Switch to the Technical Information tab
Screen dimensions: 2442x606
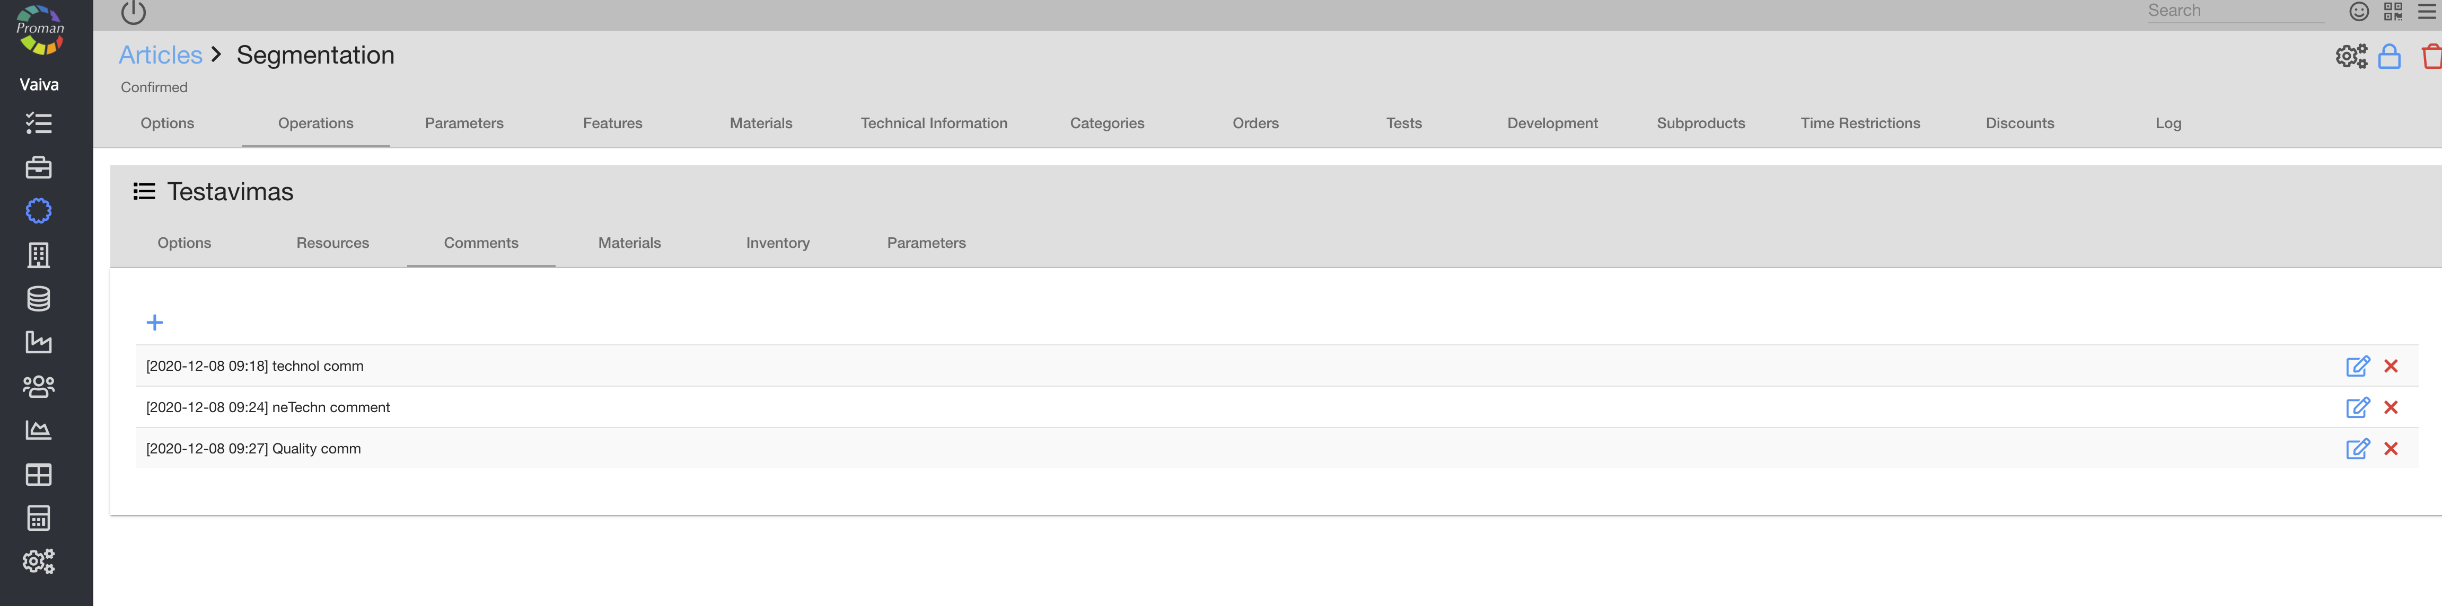tap(933, 123)
